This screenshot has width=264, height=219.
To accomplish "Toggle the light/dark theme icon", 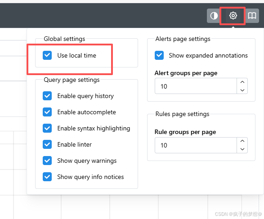I will (214, 16).
